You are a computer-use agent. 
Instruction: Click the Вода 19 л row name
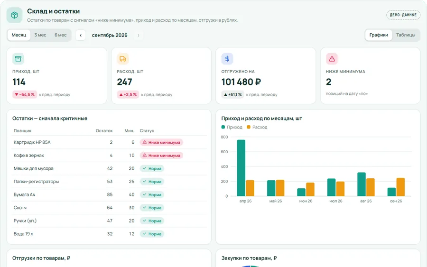tap(23, 234)
